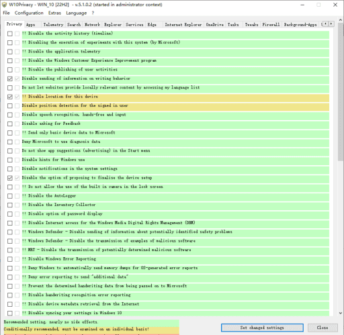Check Disable notifications in the system settings

pyautogui.click(x=9, y=169)
